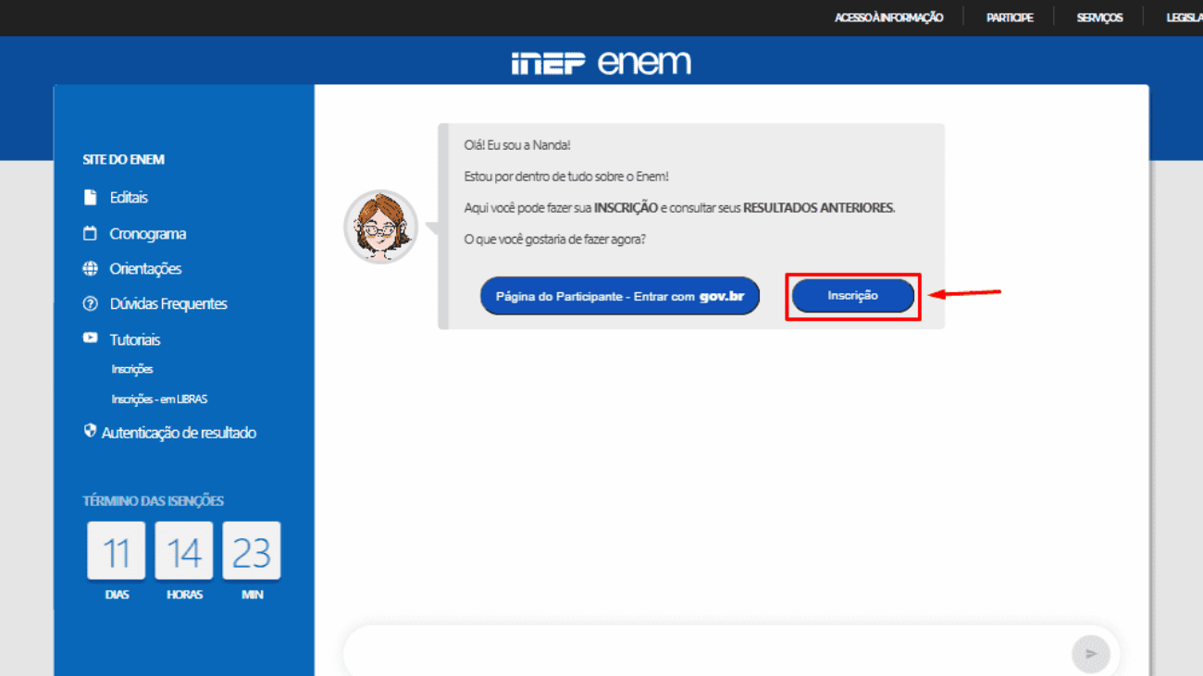The image size is (1203, 676).
Task: Click the "SITE DO ENEM" heading
Action: click(124, 159)
